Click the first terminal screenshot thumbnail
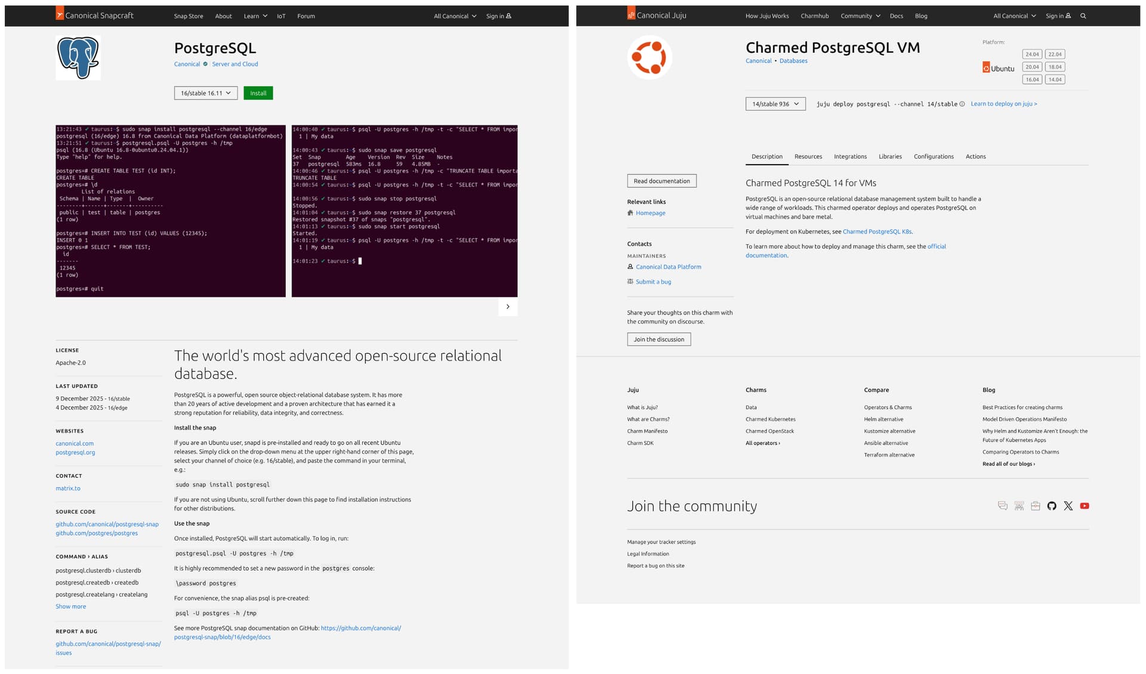 tap(171, 211)
